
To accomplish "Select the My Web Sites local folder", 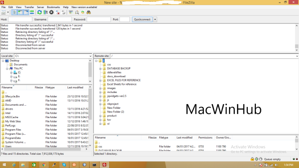I will point(13,122).
